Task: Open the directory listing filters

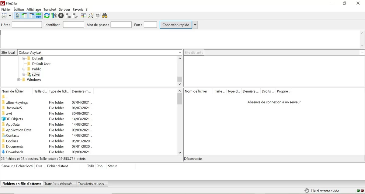Action: click(x=84, y=15)
